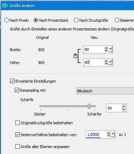Decrease new height with down arrow
Screen dimensions: 134x154
(106, 64)
